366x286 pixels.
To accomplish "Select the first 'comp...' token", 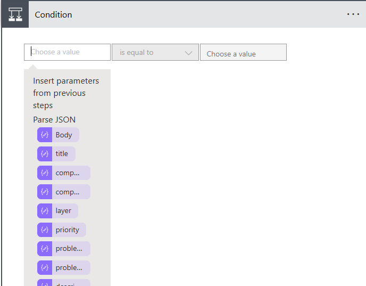I will click(x=68, y=173).
